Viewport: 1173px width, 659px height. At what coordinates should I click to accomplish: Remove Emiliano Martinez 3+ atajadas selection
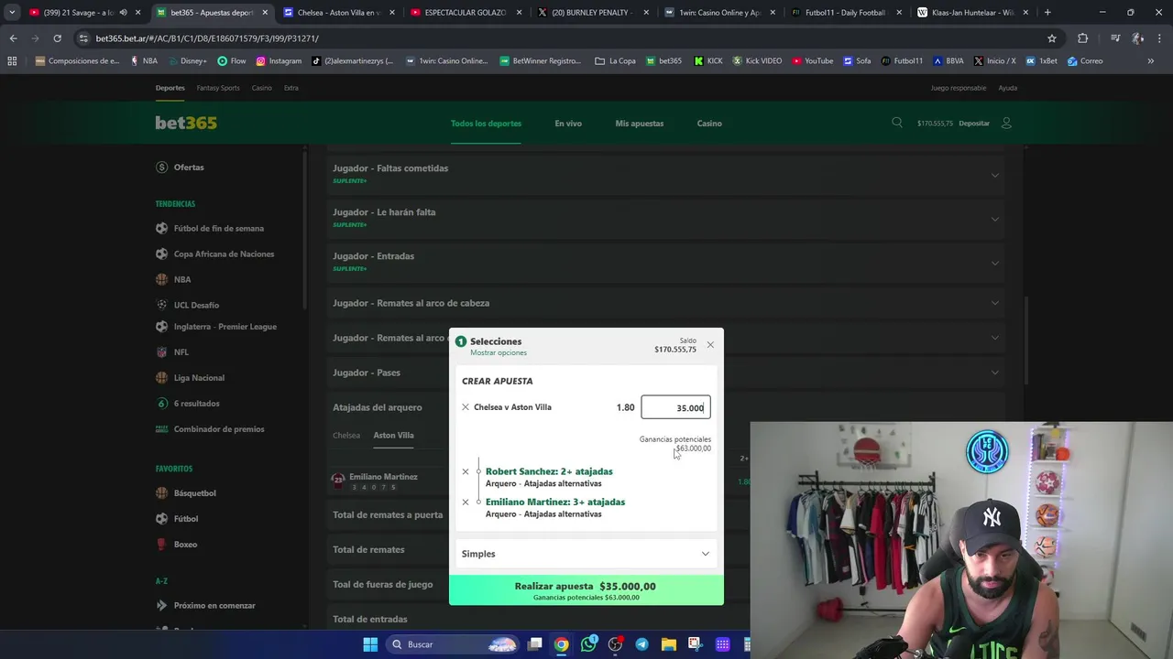(466, 502)
